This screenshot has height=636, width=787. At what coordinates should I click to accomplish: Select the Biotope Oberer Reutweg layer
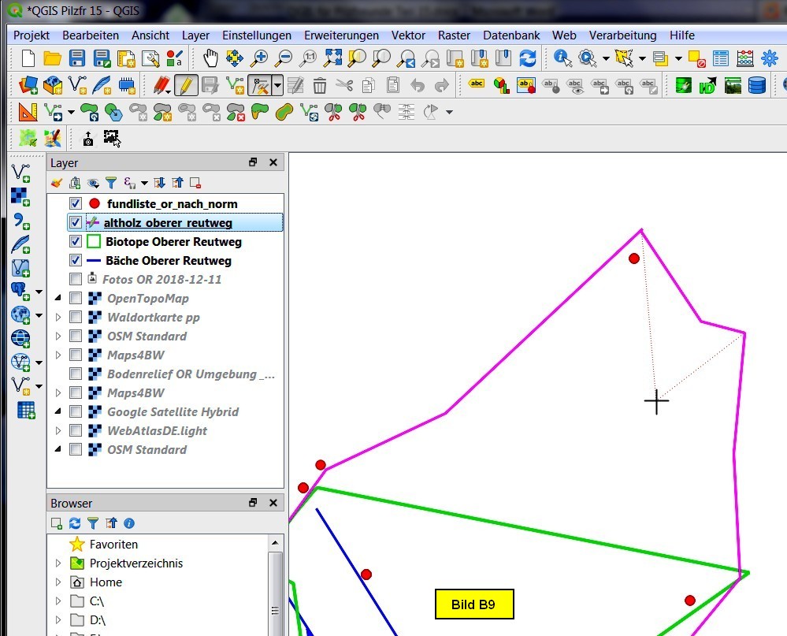click(x=173, y=242)
